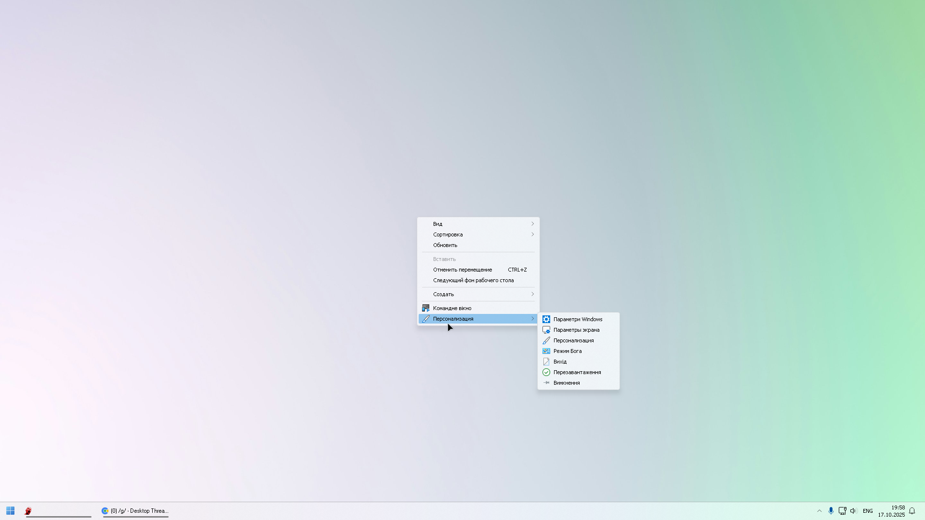925x520 pixels.
Task: Click the Режим Бога control panel icon
Action: pyautogui.click(x=546, y=351)
